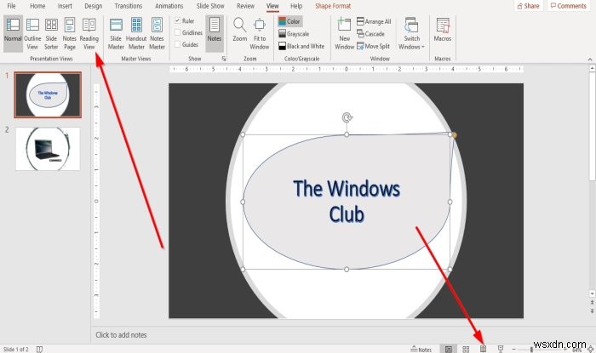596x353 pixels.
Task: Toggle the Notes pane button in ribbon
Action: pyautogui.click(x=215, y=34)
